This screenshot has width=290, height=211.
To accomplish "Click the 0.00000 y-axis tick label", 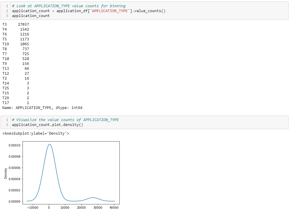I will click(15, 201).
